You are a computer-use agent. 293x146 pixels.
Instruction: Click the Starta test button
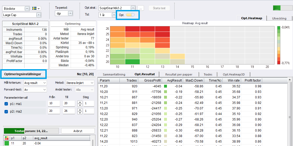click(159, 8)
